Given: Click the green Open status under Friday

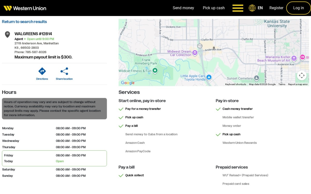Looking at the screenshot, I should [x=60, y=161].
